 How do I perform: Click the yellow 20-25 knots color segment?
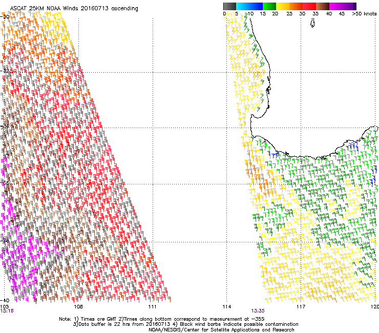pyautogui.click(x=283, y=6)
